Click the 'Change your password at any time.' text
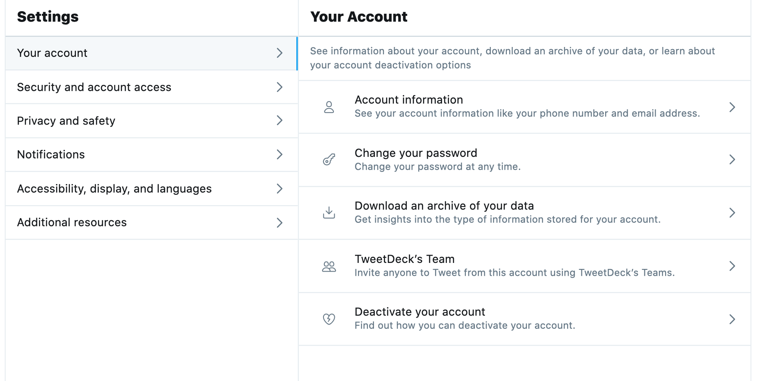The image size is (760, 381). pyautogui.click(x=437, y=167)
